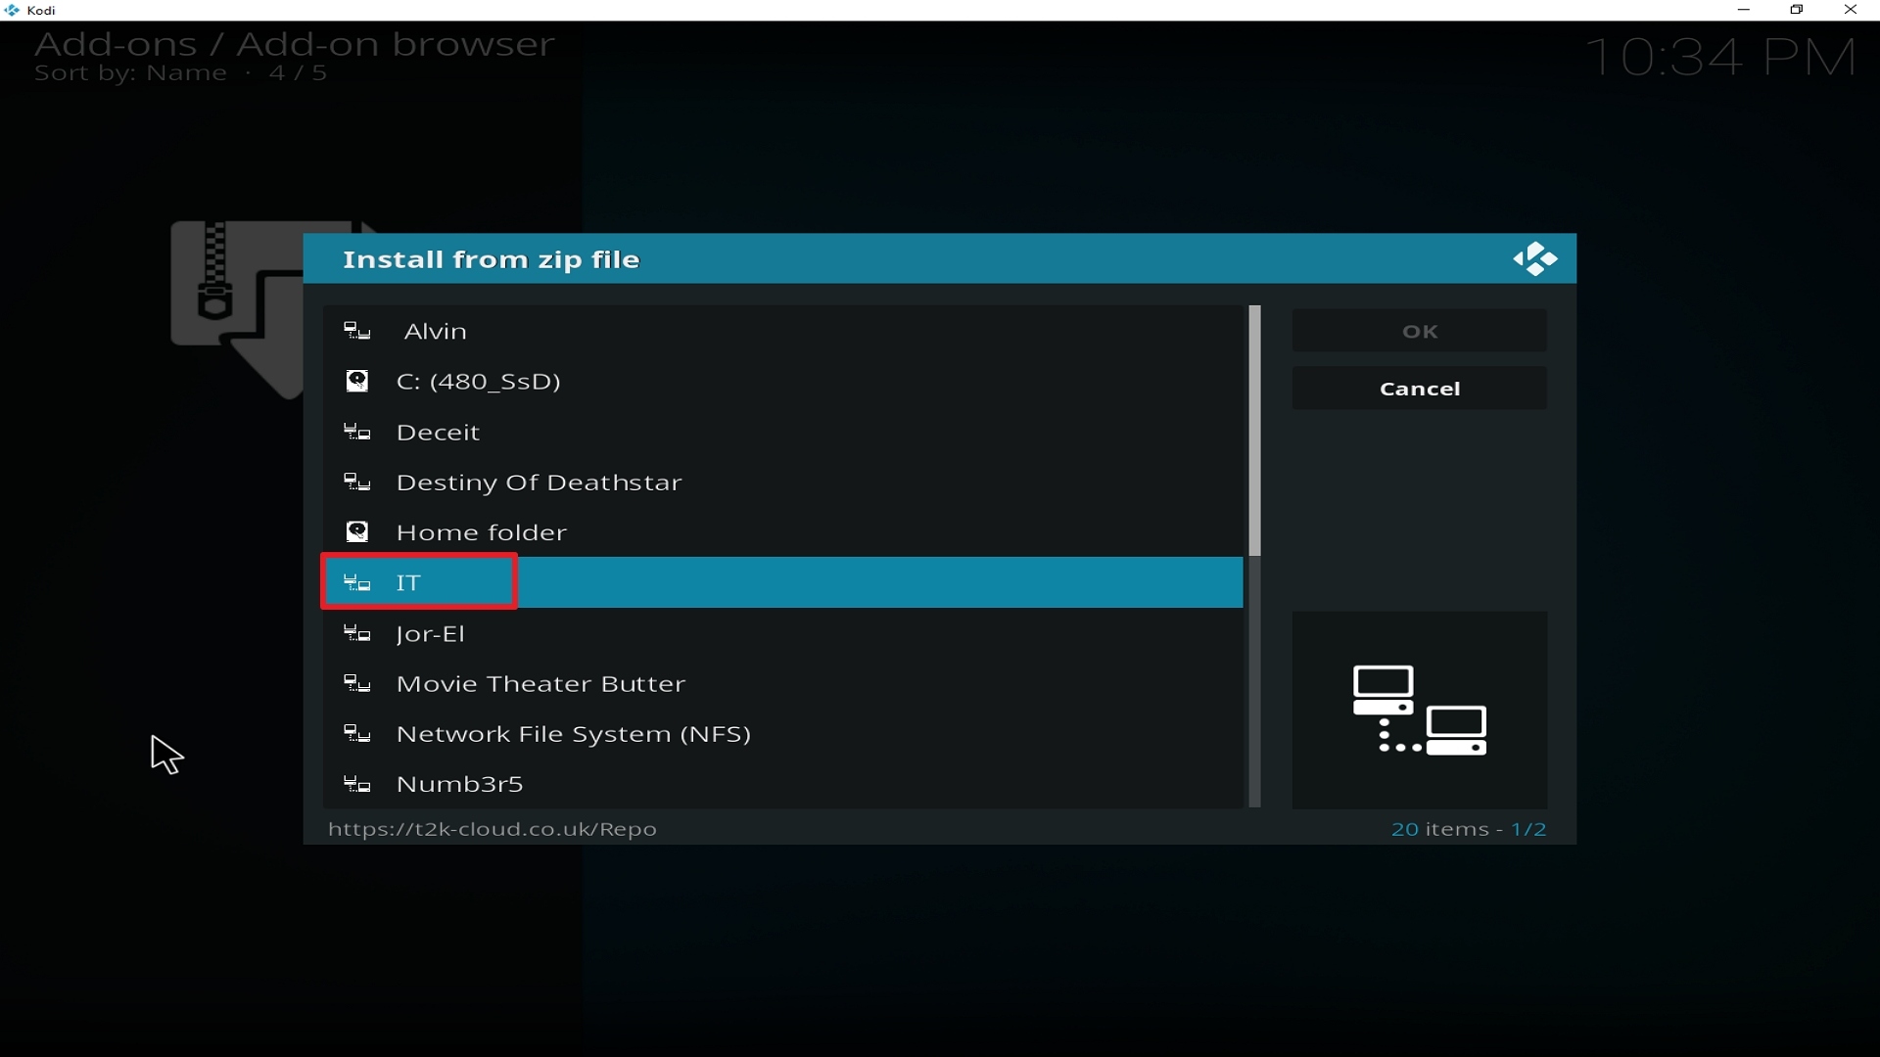
Task: Click the network icon beside Movie Theater Butter
Action: click(x=357, y=684)
